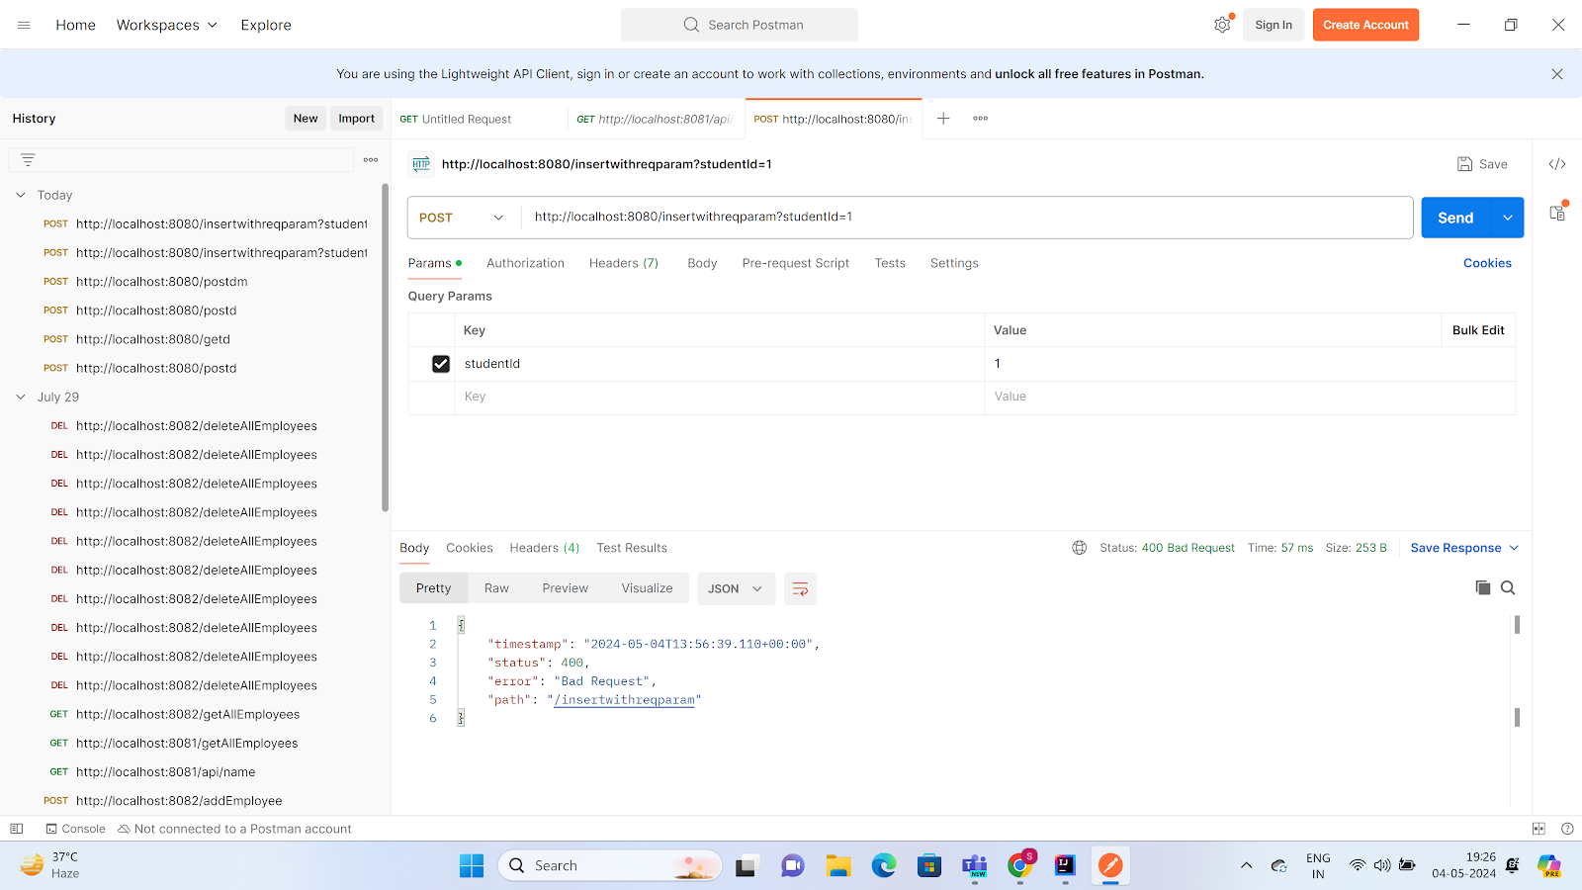1582x890 pixels.
Task: Open the request Body tab
Action: point(702,263)
